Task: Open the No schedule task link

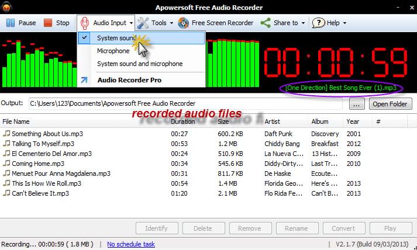Action: [131, 244]
